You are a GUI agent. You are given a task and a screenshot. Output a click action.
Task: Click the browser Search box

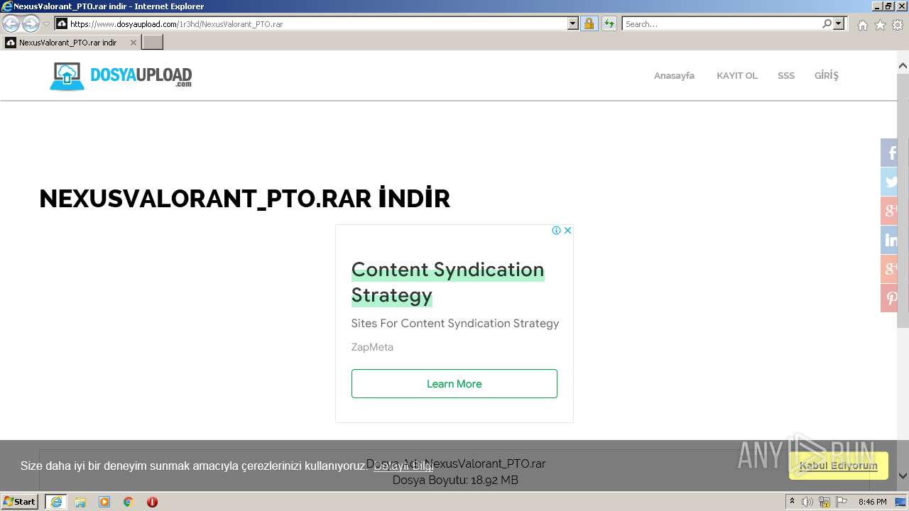[x=722, y=24]
